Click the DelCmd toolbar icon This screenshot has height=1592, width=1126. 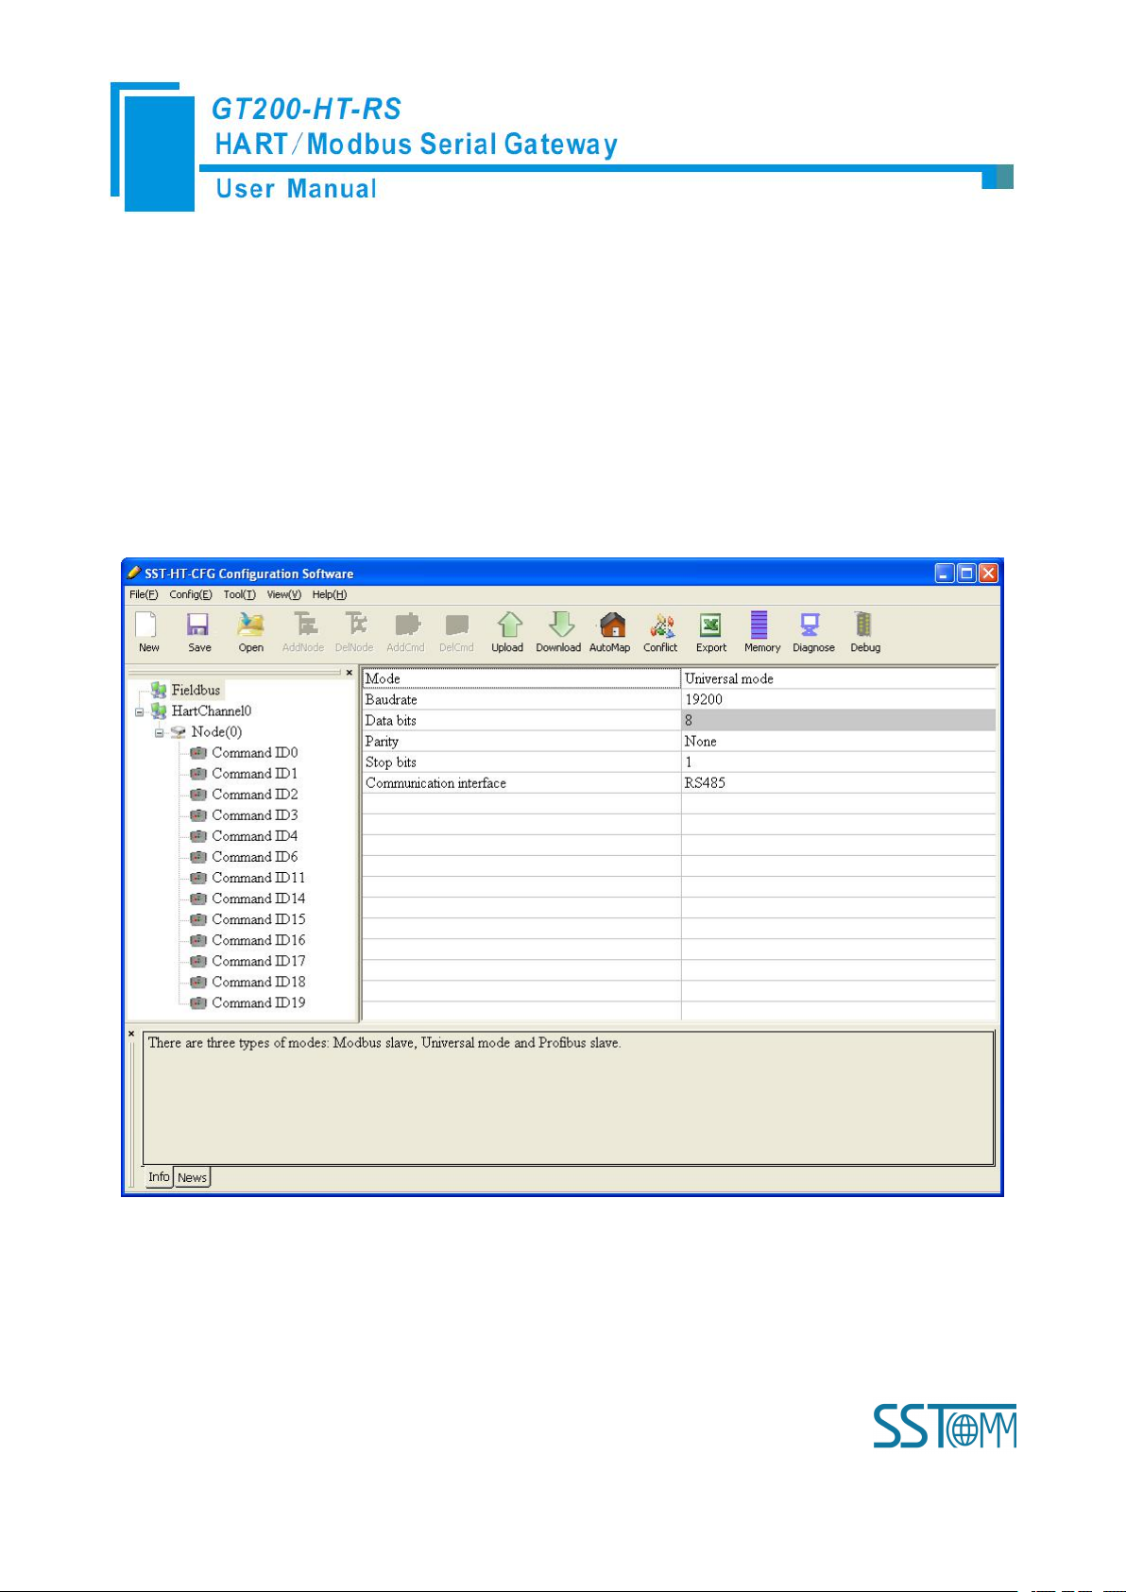pos(457,625)
